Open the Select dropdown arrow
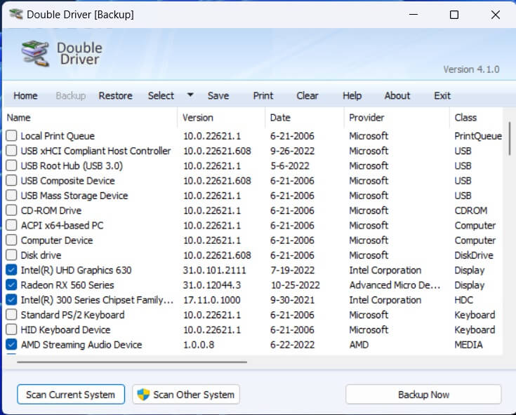The image size is (516, 415). 190,95
